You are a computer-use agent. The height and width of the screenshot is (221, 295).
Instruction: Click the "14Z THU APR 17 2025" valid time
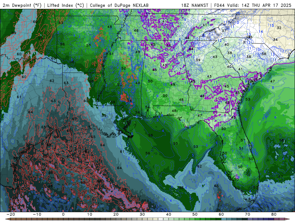click(x=266, y=5)
